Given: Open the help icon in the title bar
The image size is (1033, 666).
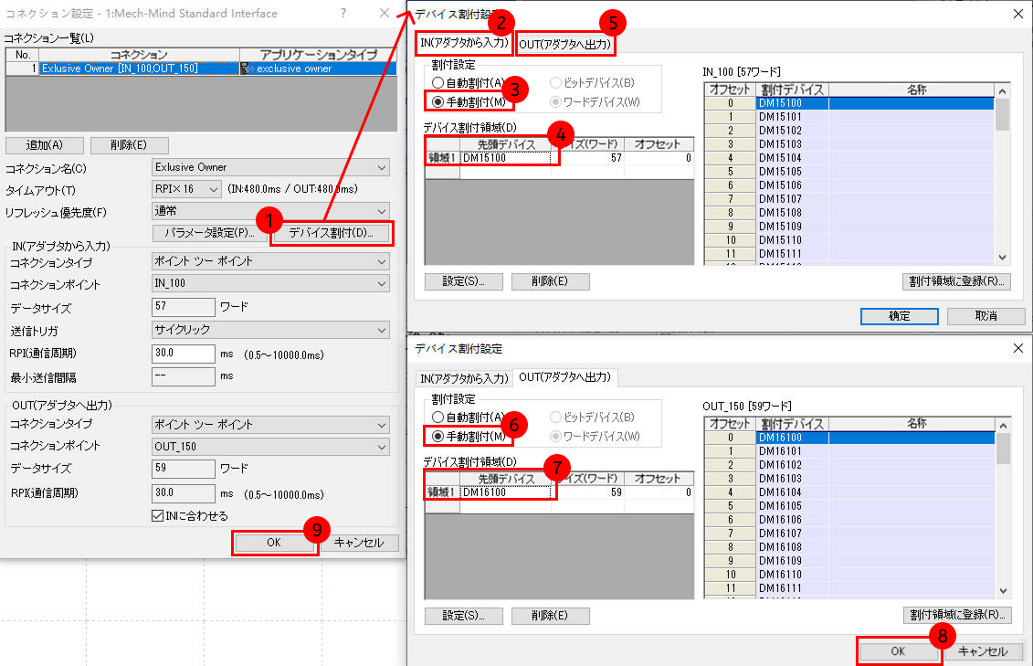Looking at the screenshot, I should pyautogui.click(x=343, y=14).
